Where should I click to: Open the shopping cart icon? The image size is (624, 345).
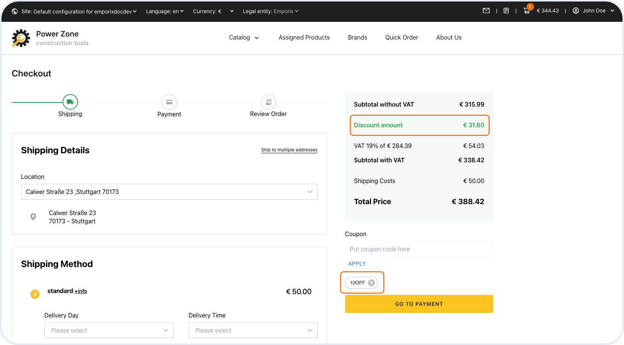[x=527, y=11]
